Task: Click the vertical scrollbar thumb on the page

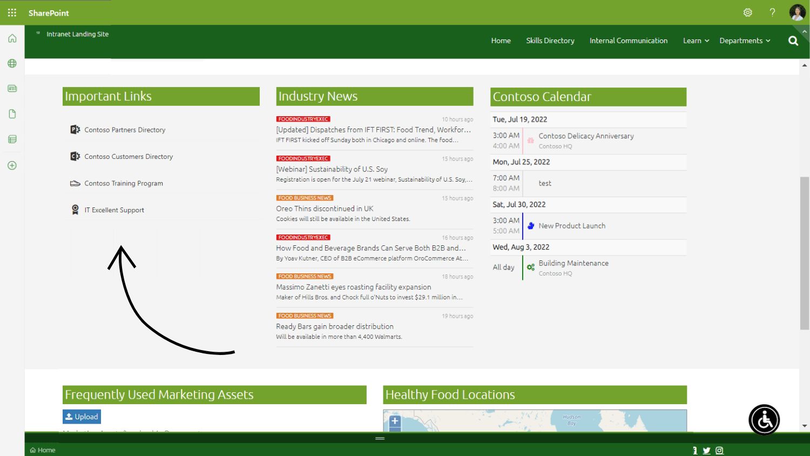Action: point(805,253)
